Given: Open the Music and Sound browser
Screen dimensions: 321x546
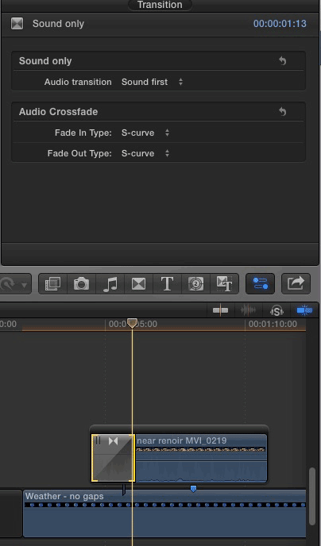Looking at the screenshot, I should (110, 284).
